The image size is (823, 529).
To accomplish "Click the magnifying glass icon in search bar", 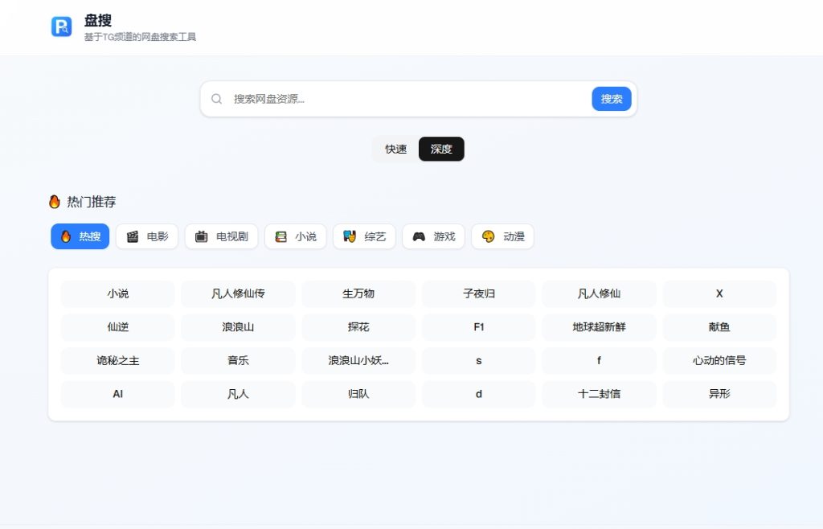I will pos(216,98).
